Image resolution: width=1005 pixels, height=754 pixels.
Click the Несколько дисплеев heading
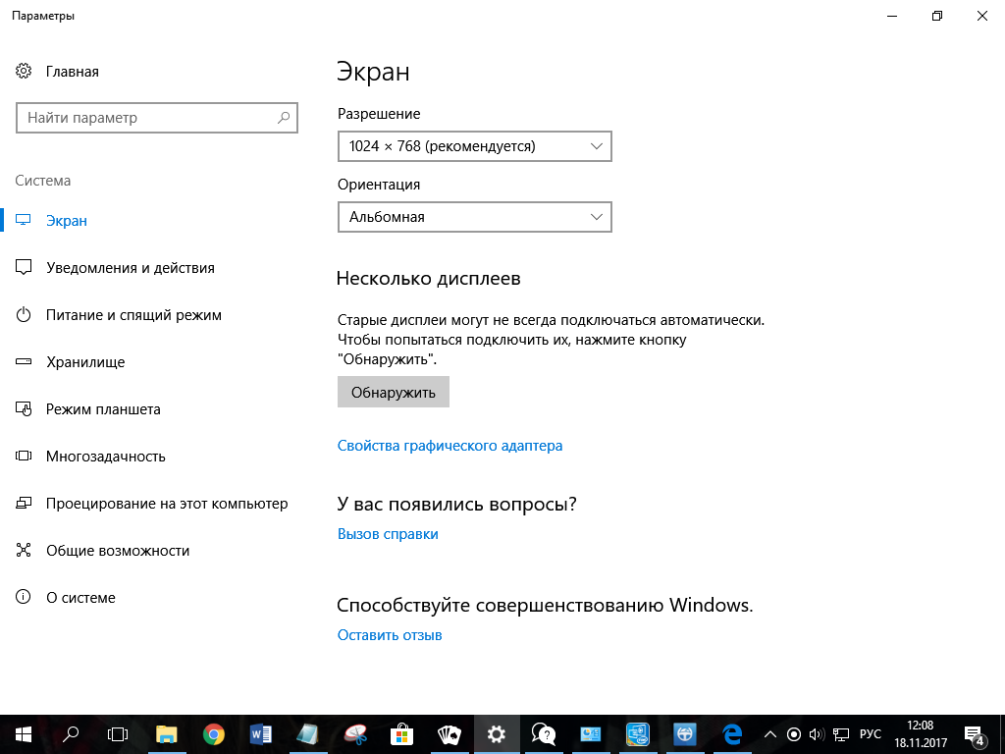pos(428,279)
